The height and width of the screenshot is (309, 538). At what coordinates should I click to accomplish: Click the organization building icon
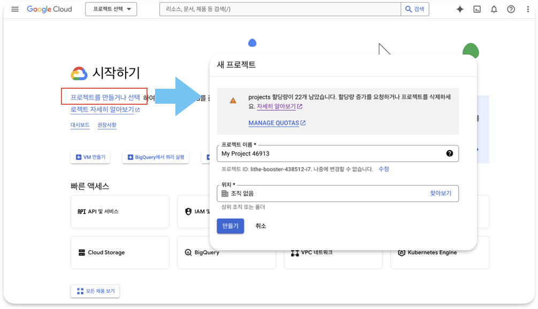pyautogui.click(x=225, y=194)
